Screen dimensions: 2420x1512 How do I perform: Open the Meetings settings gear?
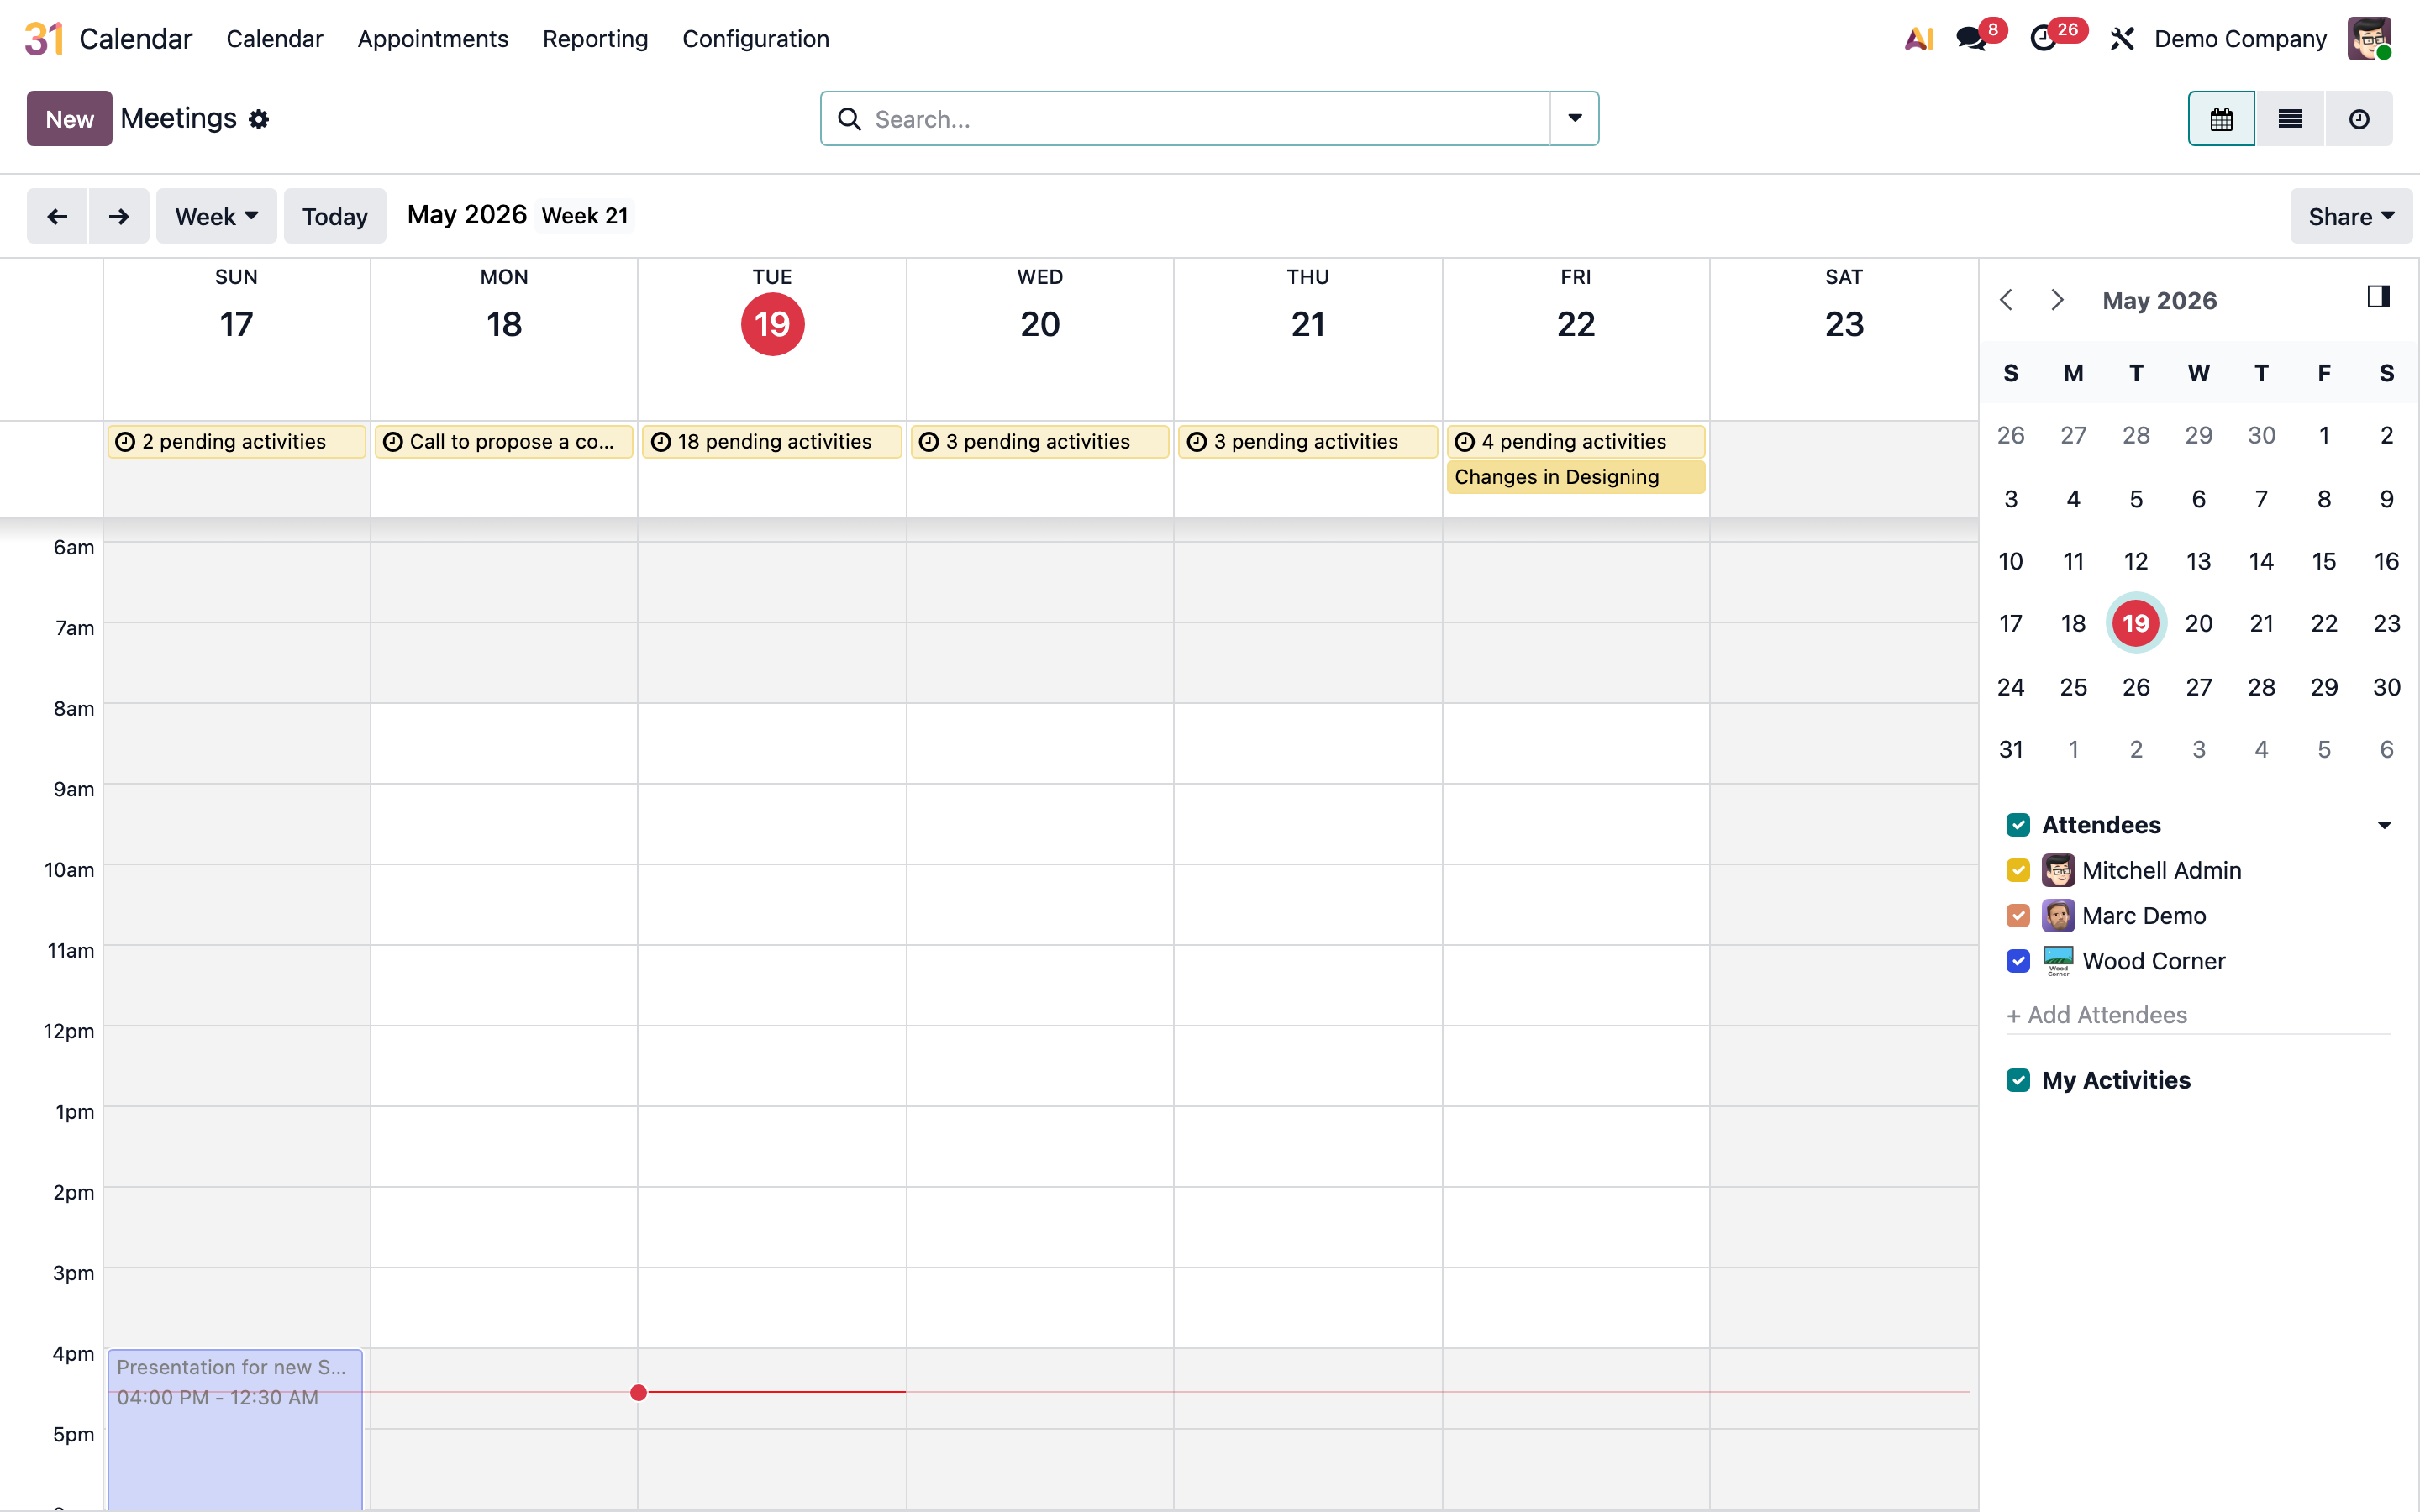pos(259,119)
